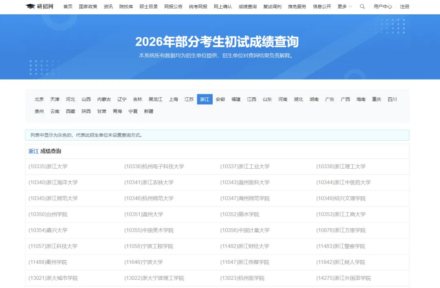
Task: Open the search magnifier icon
Action: [362, 7]
